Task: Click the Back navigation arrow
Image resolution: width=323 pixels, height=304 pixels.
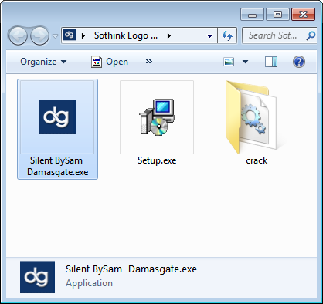Action: click(18, 35)
